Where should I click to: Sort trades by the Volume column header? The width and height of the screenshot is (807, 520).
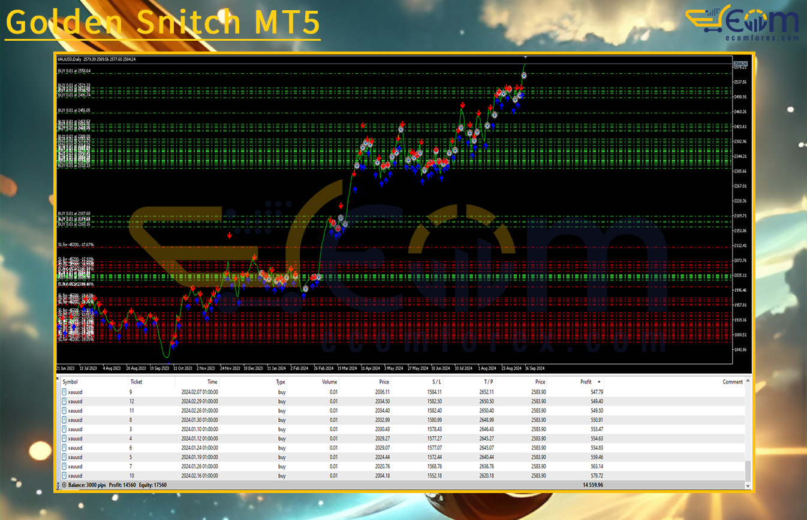330,382
